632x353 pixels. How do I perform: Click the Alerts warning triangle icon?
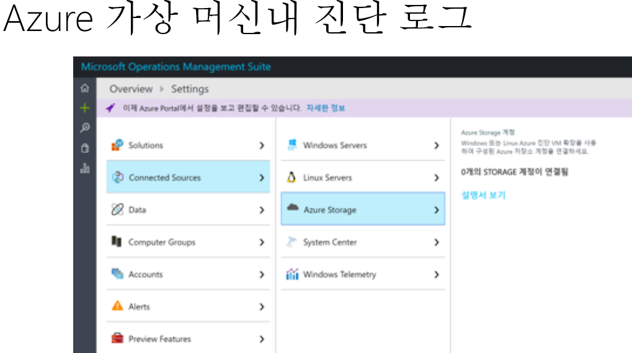tap(117, 305)
